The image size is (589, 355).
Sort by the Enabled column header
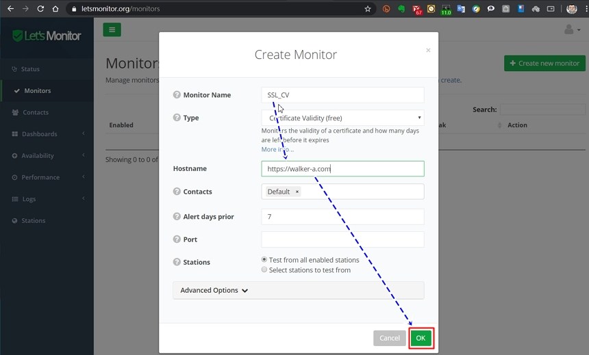click(x=121, y=125)
